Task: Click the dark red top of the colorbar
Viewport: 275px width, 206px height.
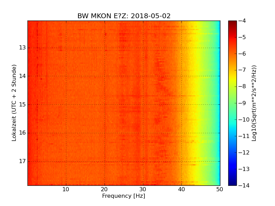Action: point(233,23)
